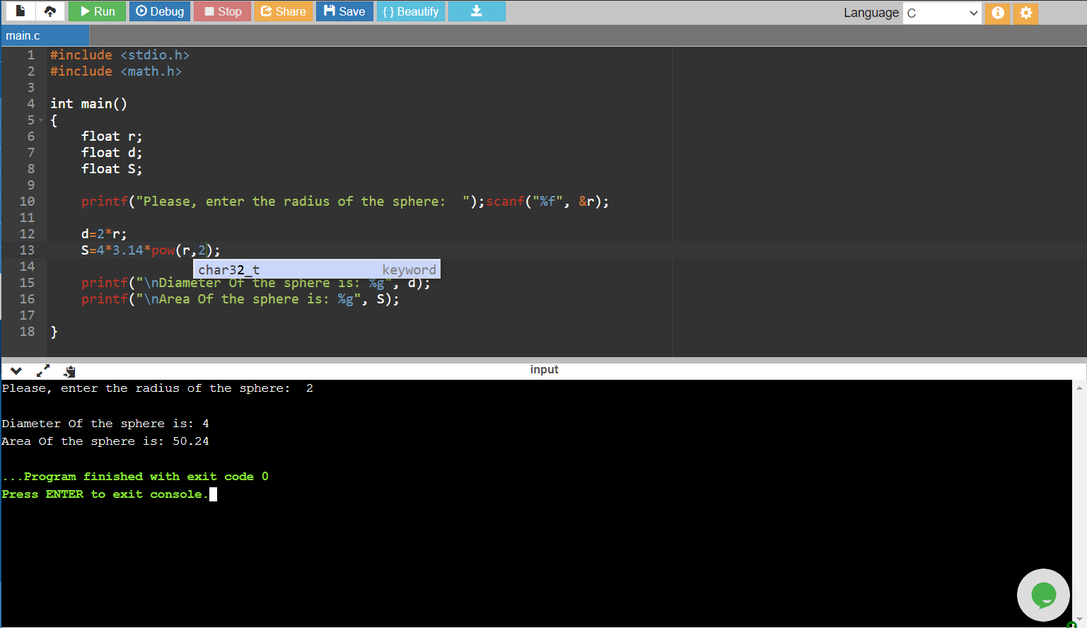
Task: Toggle console fullscreen with the expand arrows
Action: pyautogui.click(x=43, y=371)
